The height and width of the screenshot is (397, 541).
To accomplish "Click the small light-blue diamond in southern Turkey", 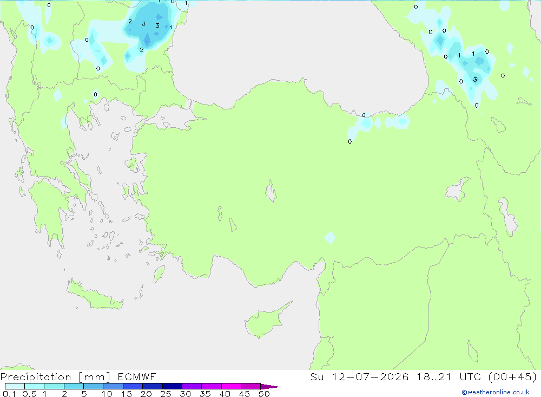I will (330, 238).
